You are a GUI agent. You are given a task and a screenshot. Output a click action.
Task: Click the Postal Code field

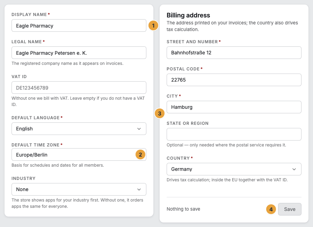(234, 80)
